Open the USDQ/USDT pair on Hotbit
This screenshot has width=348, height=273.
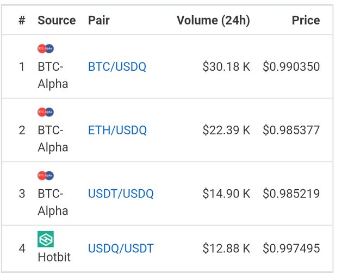[x=121, y=248]
